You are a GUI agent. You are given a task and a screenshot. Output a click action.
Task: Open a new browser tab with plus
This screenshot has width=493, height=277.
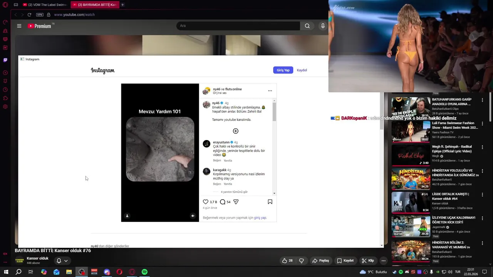pyautogui.click(x=122, y=5)
